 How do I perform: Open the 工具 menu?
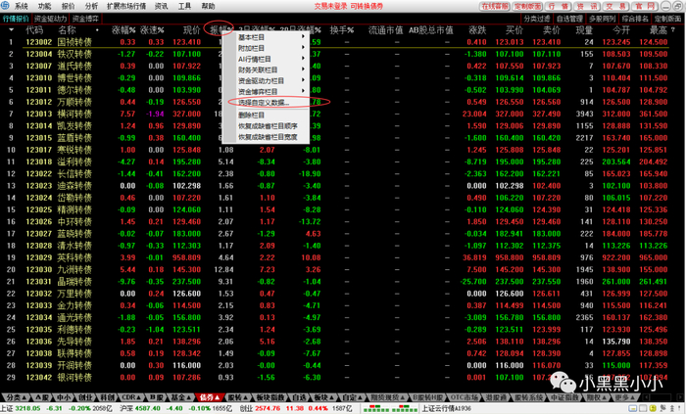[184, 6]
